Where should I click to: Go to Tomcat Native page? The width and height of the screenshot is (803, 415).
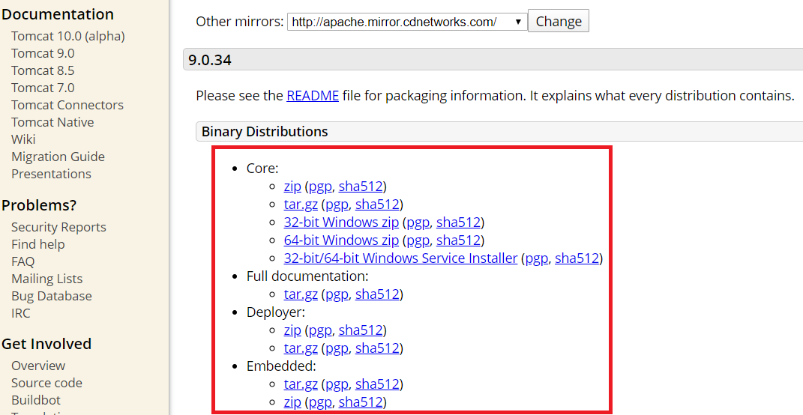pyautogui.click(x=52, y=122)
